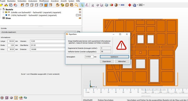This screenshot has height=101, width=188.
Task: Click the folder icon on the Slices row
Action: click(80, 18)
